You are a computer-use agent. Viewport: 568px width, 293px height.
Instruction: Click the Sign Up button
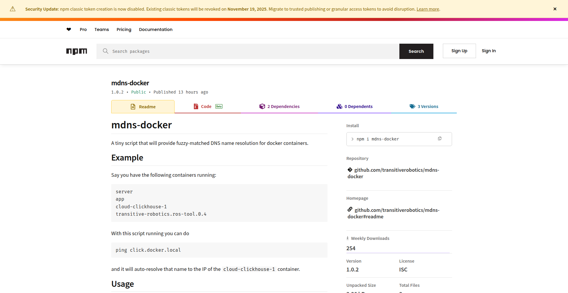point(459,51)
